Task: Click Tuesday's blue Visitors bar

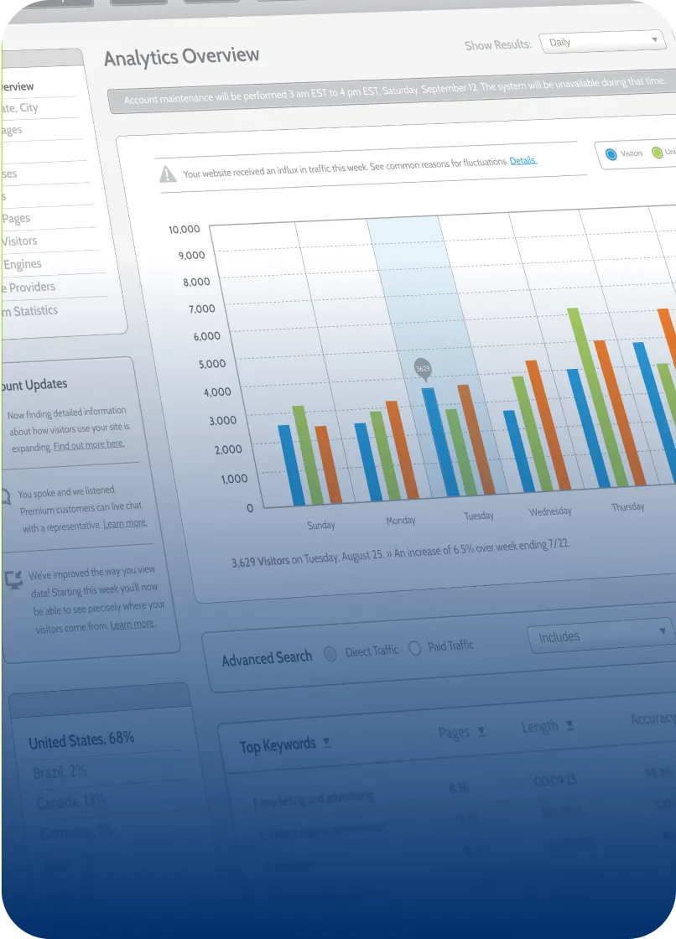Action: (439, 442)
